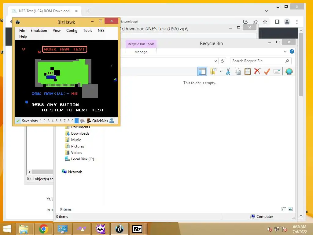
Task: Open BizHawk's View menu
Action: [x=57, y=31]
